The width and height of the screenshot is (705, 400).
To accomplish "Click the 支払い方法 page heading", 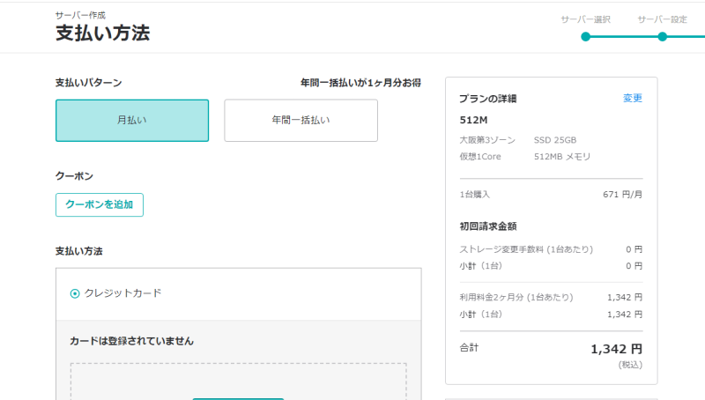I will coord(102,33).
